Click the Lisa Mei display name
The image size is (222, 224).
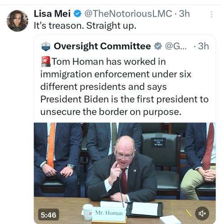point(52,14)
